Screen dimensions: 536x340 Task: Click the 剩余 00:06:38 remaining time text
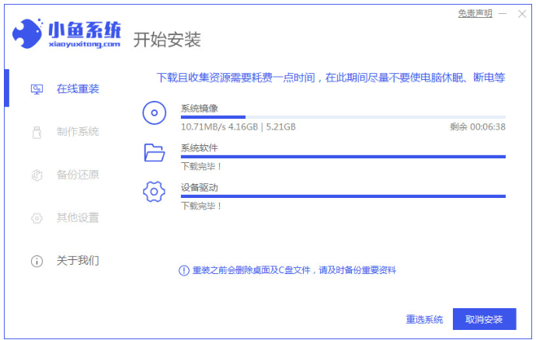[x=477, y=127]
